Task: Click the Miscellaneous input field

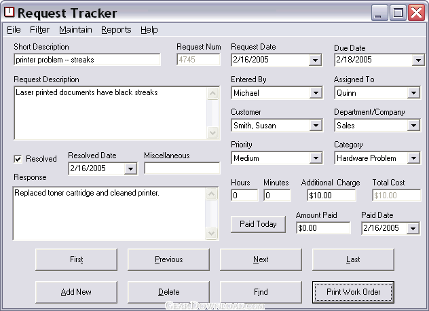Action: coord(182,168)
